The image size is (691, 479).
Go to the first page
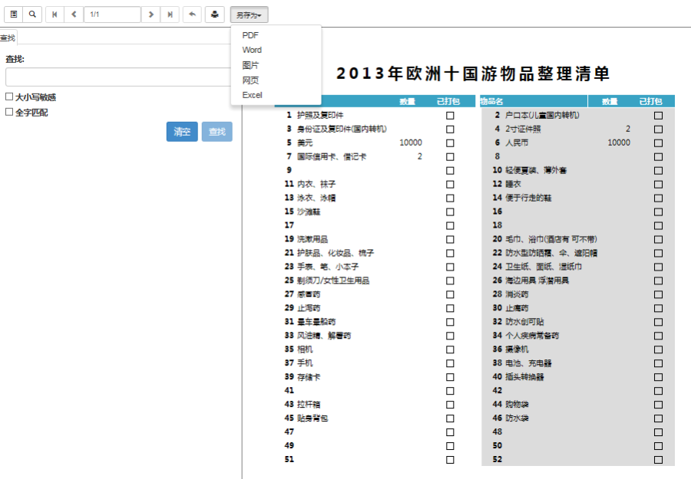pyautogui.click(x=55, y=15)
